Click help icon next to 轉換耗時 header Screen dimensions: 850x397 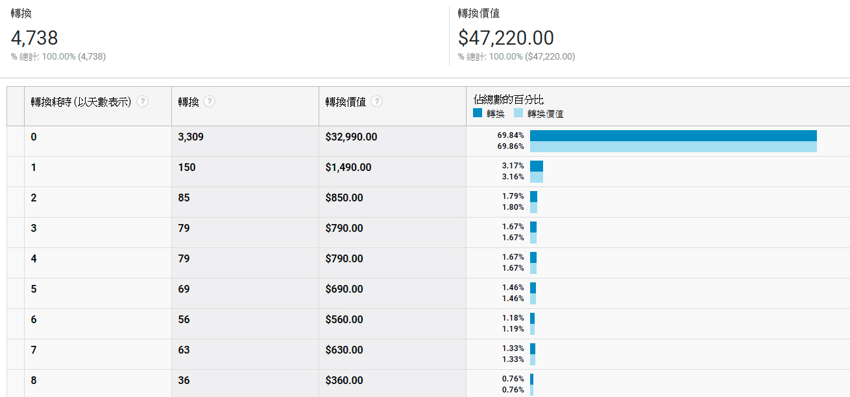(142, 102)
